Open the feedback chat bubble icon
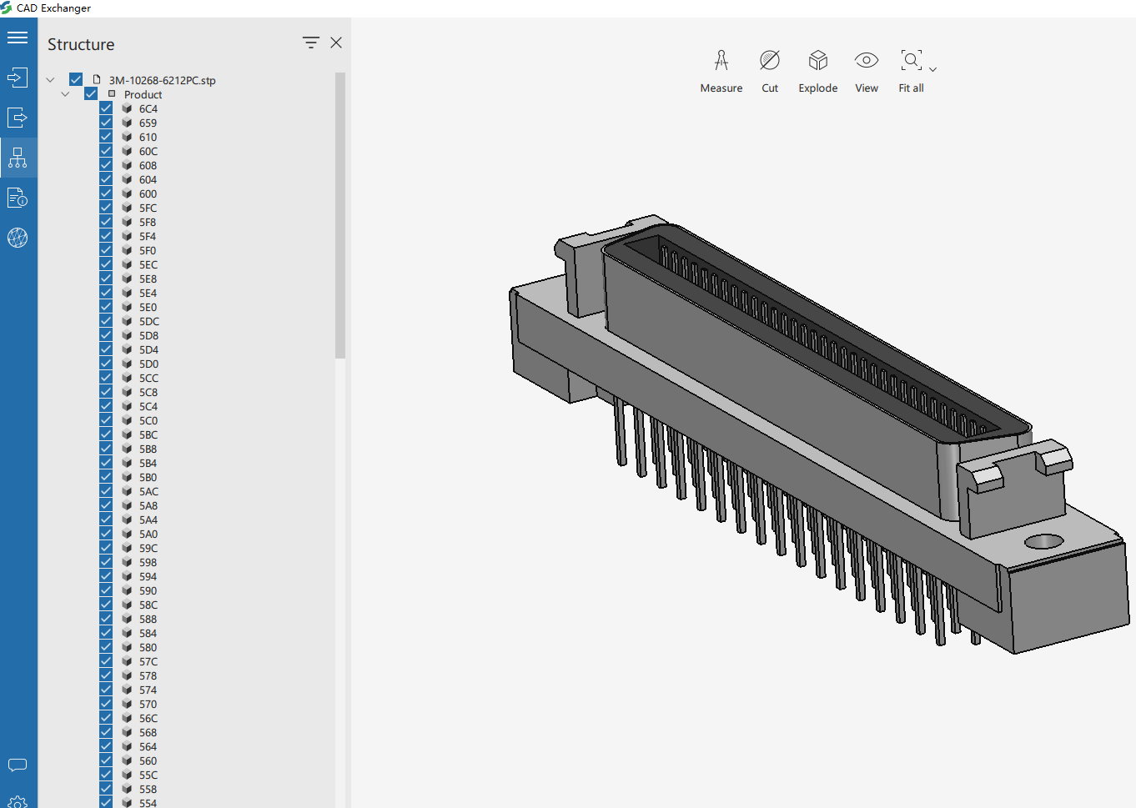The image size is (1136, 808). coord(18,765)
